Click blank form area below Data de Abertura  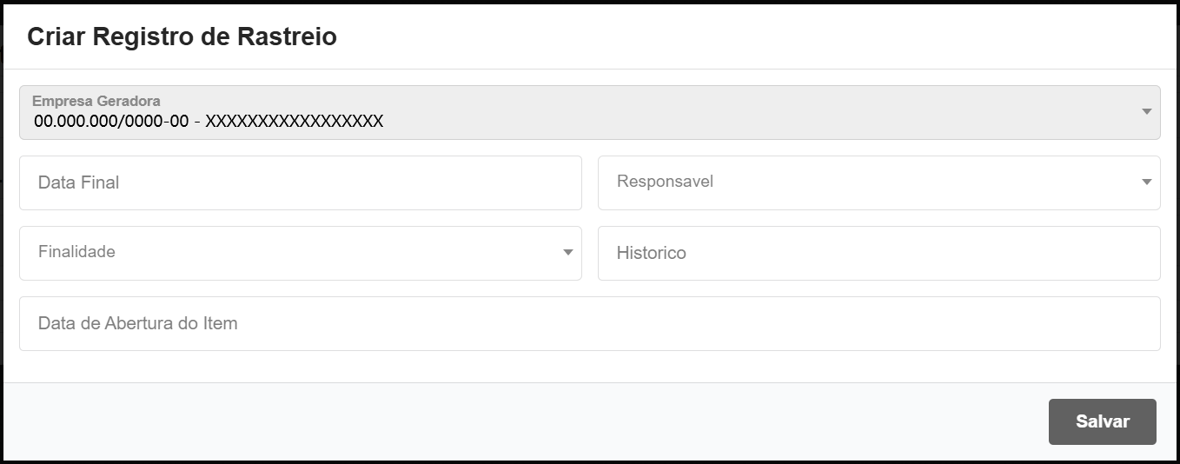[x=589, y=367]
